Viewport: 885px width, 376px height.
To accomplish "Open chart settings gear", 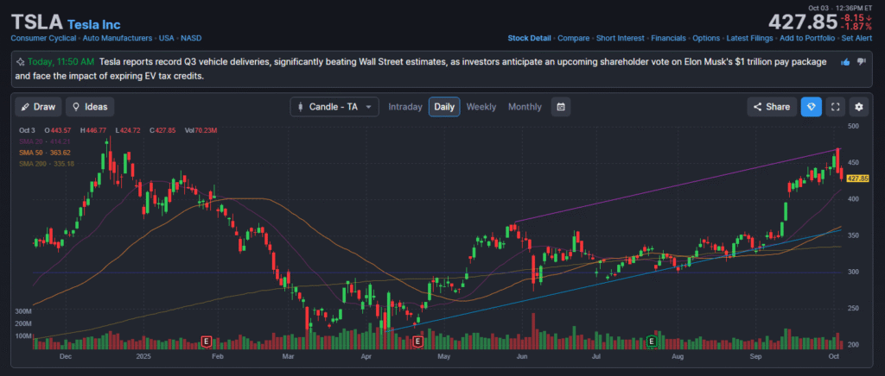I will coord(858,107).
